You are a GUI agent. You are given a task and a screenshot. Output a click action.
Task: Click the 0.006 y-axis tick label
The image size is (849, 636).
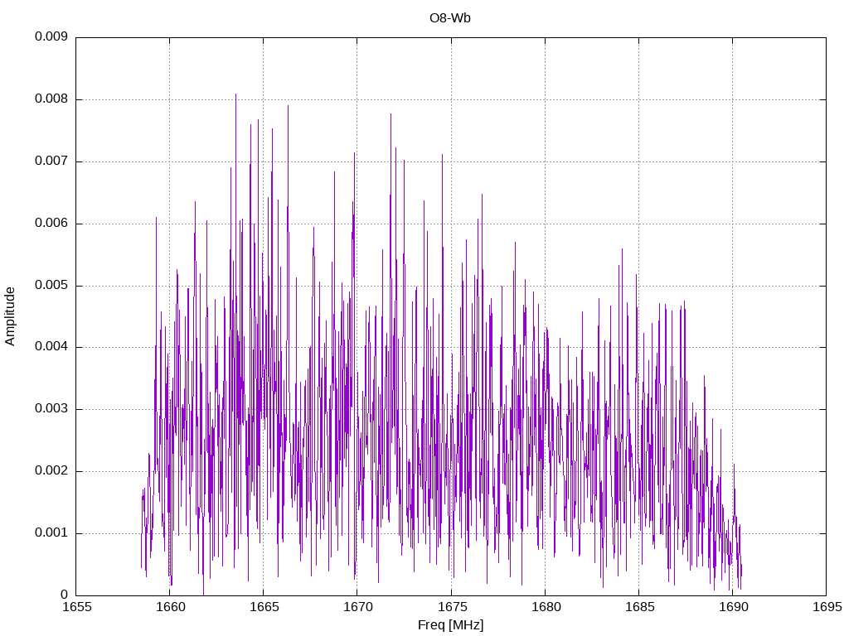coord(51,224)
